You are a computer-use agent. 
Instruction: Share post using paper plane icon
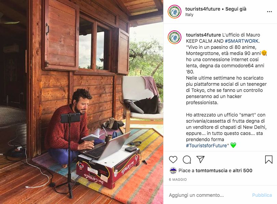click(200, 159)
